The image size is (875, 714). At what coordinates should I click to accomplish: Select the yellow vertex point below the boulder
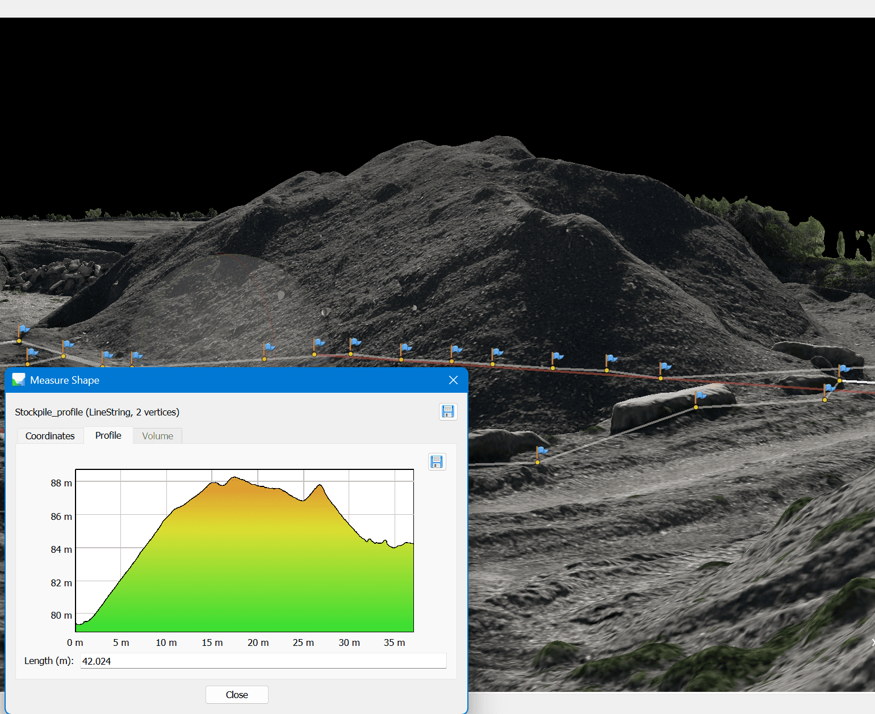(x=696, y=407)
